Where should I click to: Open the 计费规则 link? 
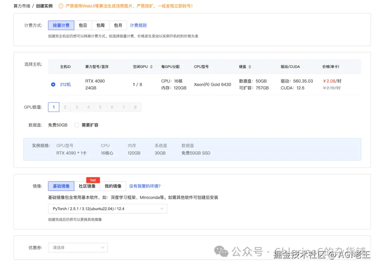138,25
